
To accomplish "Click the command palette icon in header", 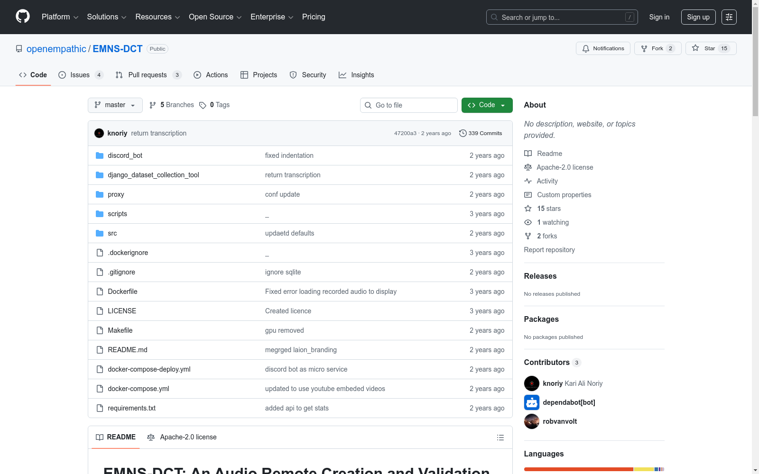I will (x=729, y=17).
